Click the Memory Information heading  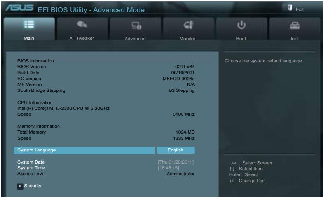(38, 126)
